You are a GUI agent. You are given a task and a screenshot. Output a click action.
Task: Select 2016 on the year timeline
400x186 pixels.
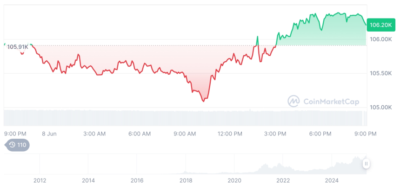coord(137,180)
